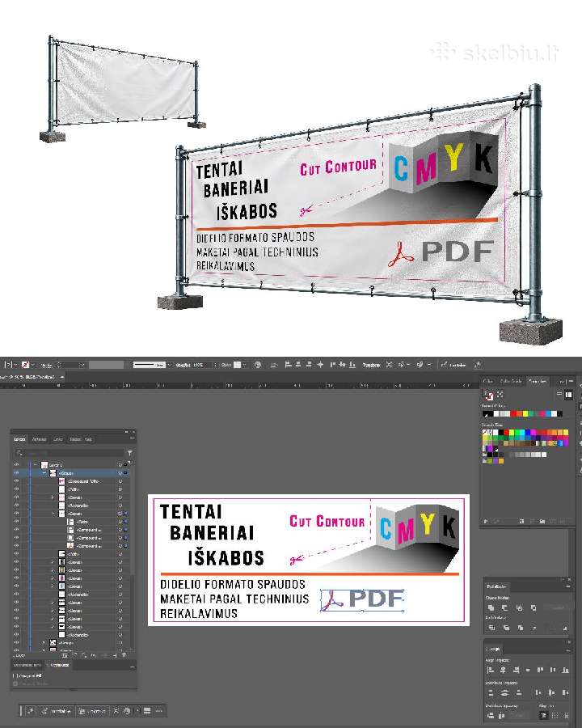Switch to the Layers tab
This screenshot has height=728, width=582.
pyautogui.click(x=19, y=438)
